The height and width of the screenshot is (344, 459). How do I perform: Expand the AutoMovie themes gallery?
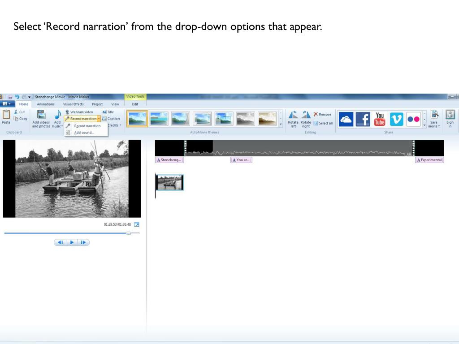click(x=281, y=125)
